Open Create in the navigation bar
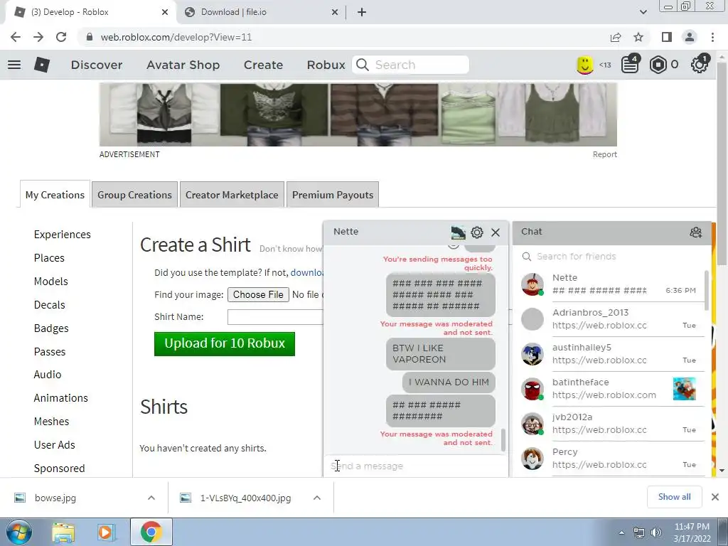This screenshot has height=546, width=728. [x=263, y=65]
